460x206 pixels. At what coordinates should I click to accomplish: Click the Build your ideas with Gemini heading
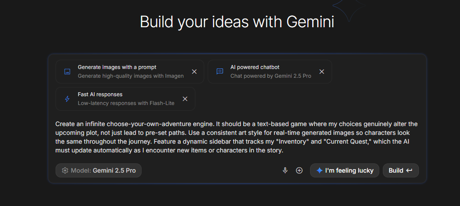click(x=237, y=22)
